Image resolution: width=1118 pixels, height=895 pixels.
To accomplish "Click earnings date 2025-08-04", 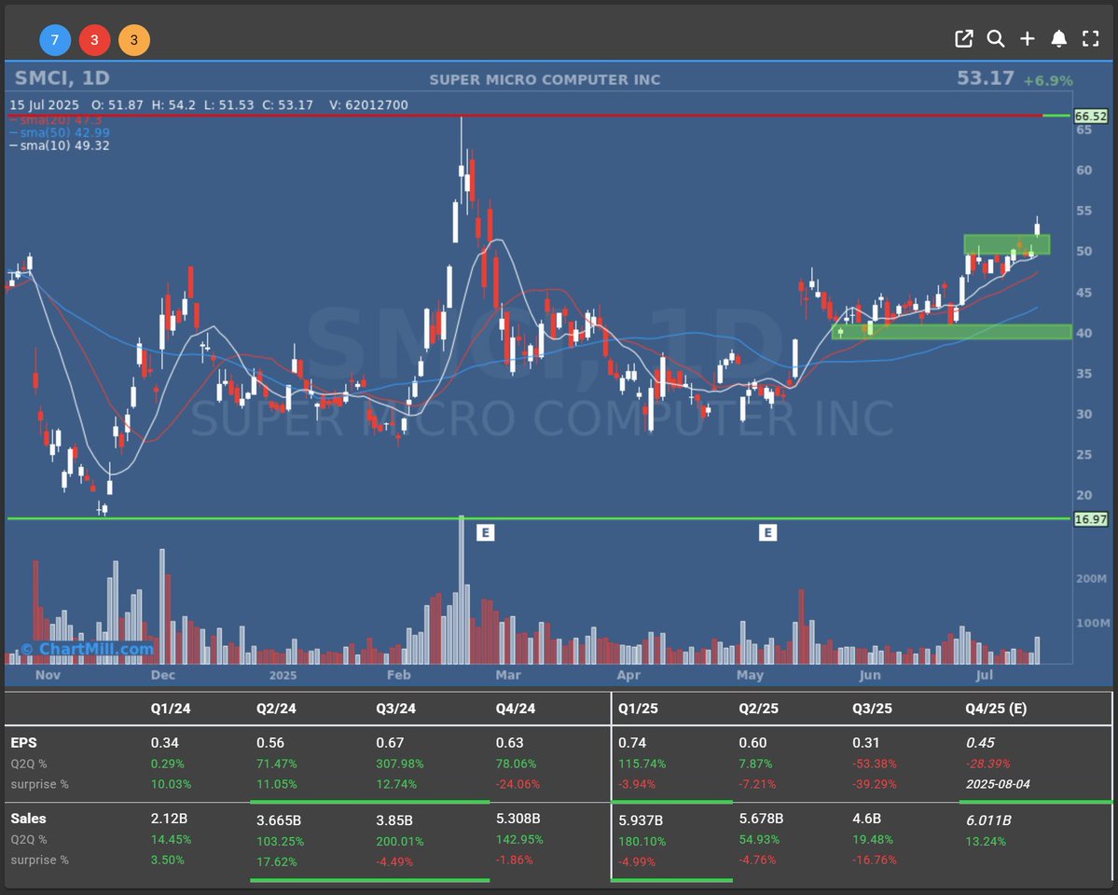I will pos(999,784).
